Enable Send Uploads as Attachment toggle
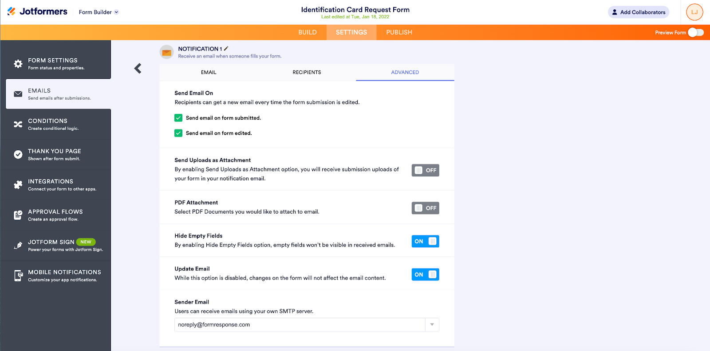Image resolution: width=710 pixels, height=351 pixels. tap(425, 170)
